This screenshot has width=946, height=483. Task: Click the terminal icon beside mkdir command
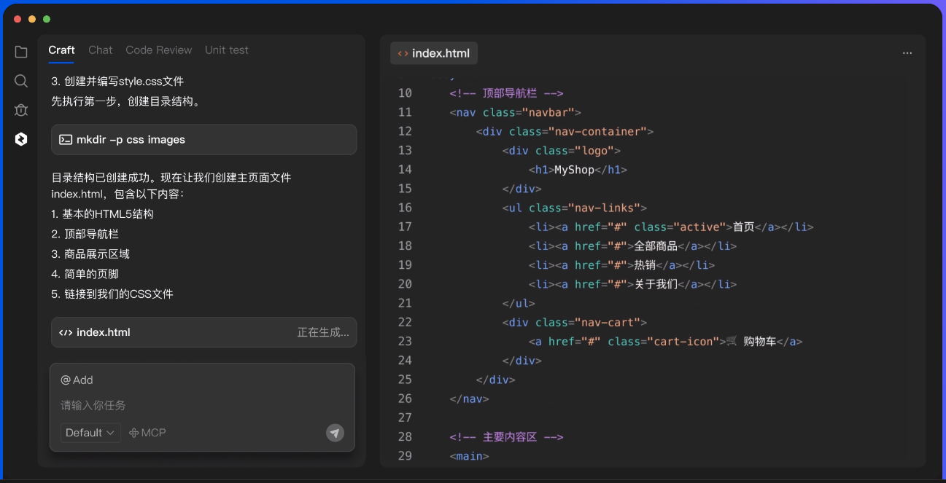[x=66, y=140]
